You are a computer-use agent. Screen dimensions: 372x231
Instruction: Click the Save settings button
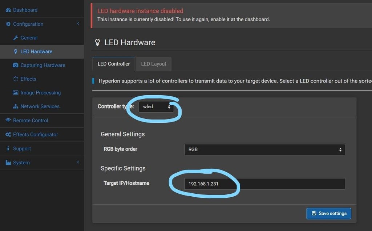pyautogui.click(x=328, y=213)
